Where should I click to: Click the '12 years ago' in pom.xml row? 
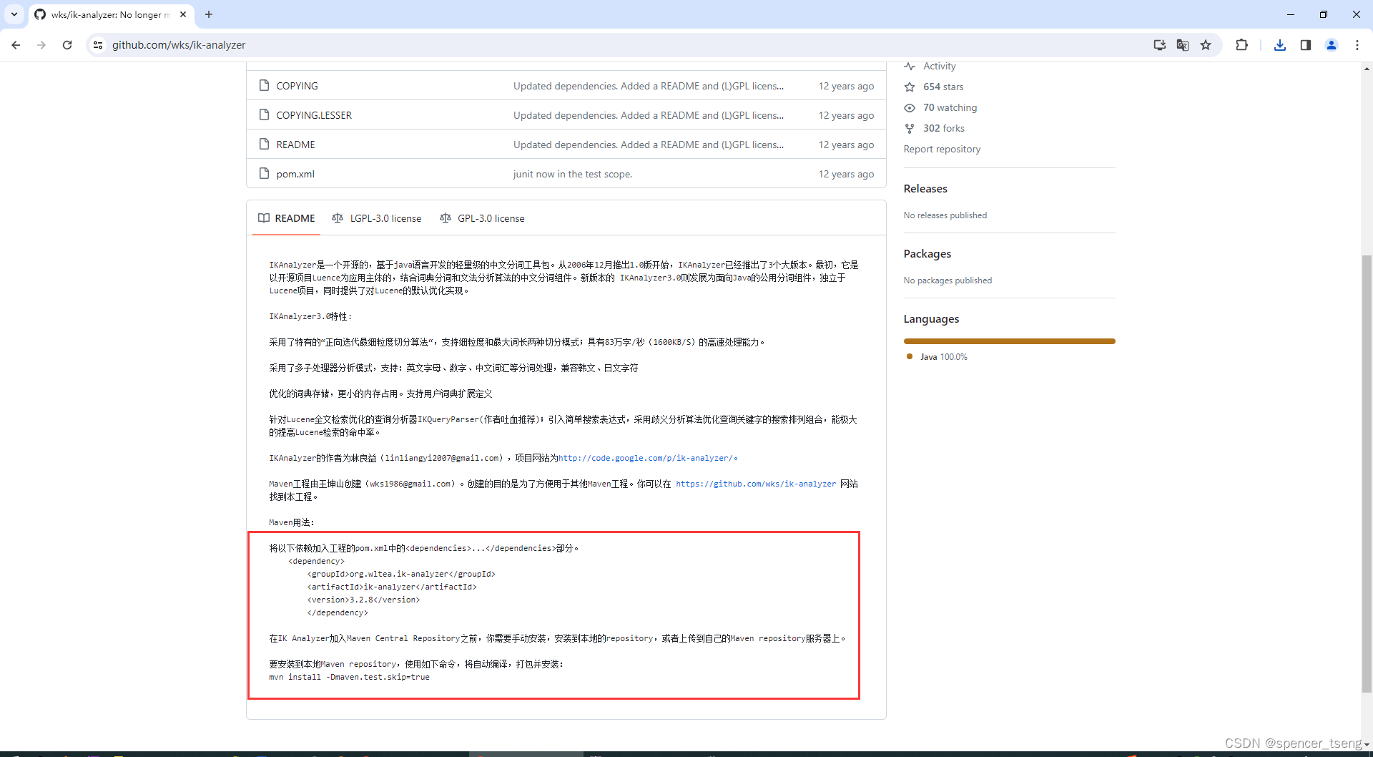point(846,174)
